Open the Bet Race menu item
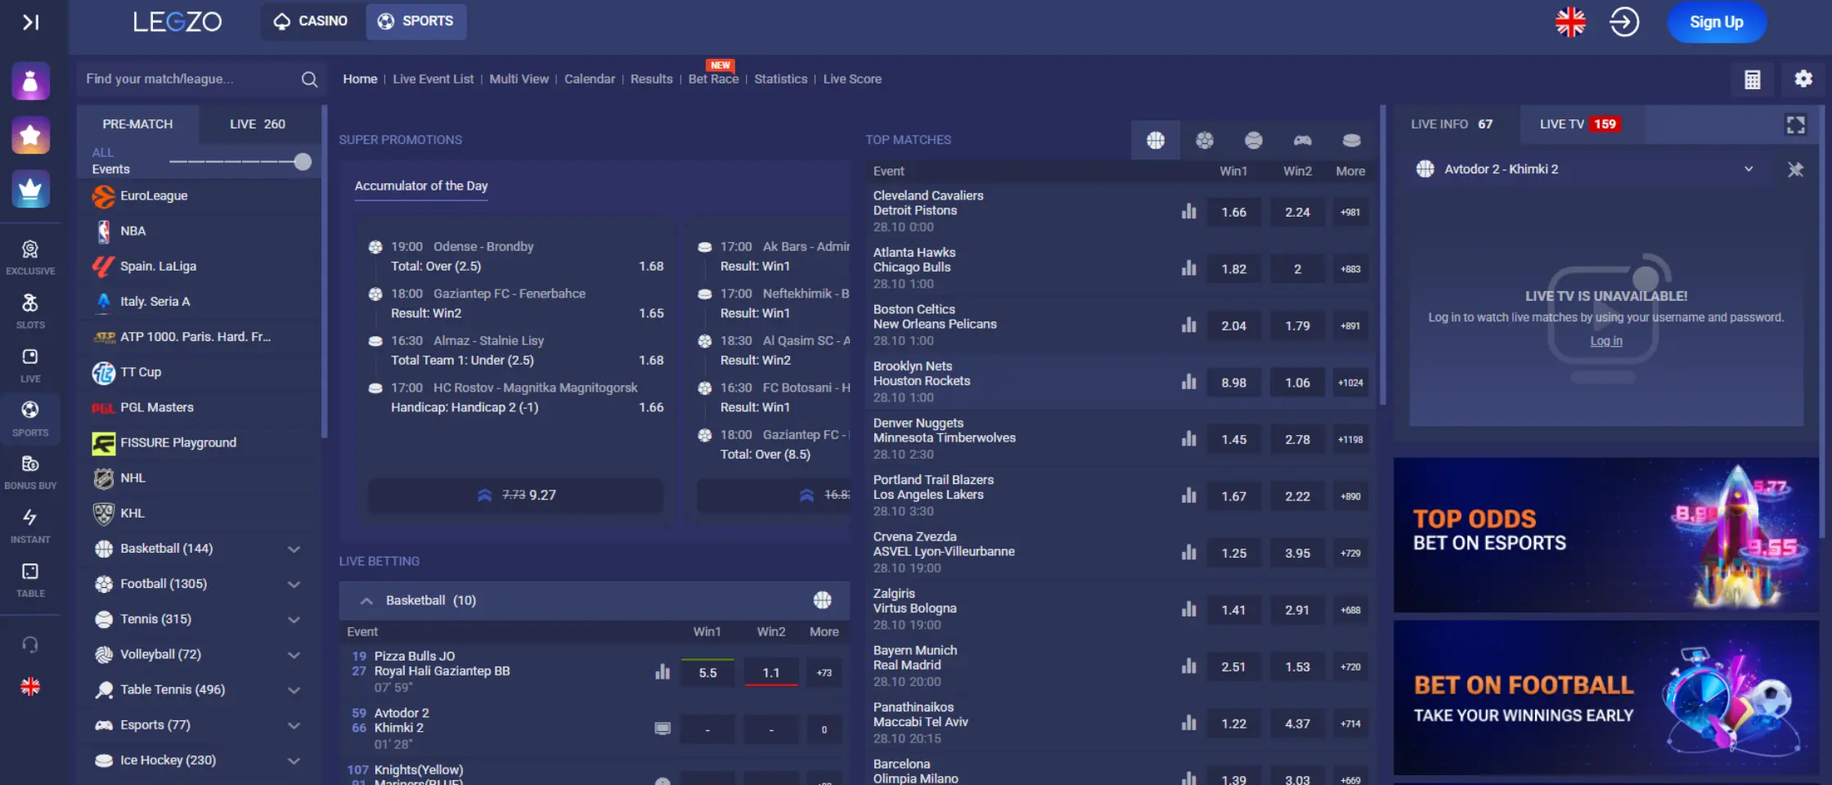This screenshot has width=1832, height=785. (712, 78)
